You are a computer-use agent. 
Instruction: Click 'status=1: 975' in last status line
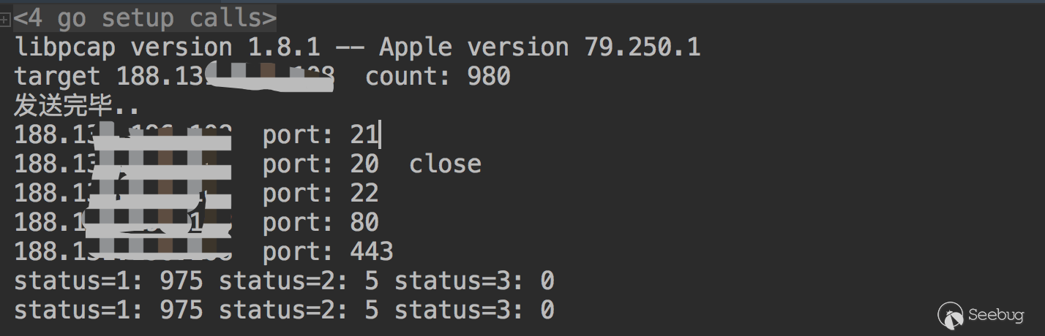tap(108, 310)
